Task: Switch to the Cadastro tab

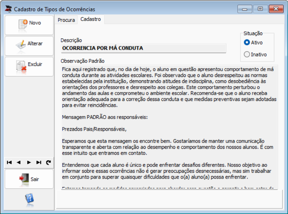Action: click(x=91, y=19)
